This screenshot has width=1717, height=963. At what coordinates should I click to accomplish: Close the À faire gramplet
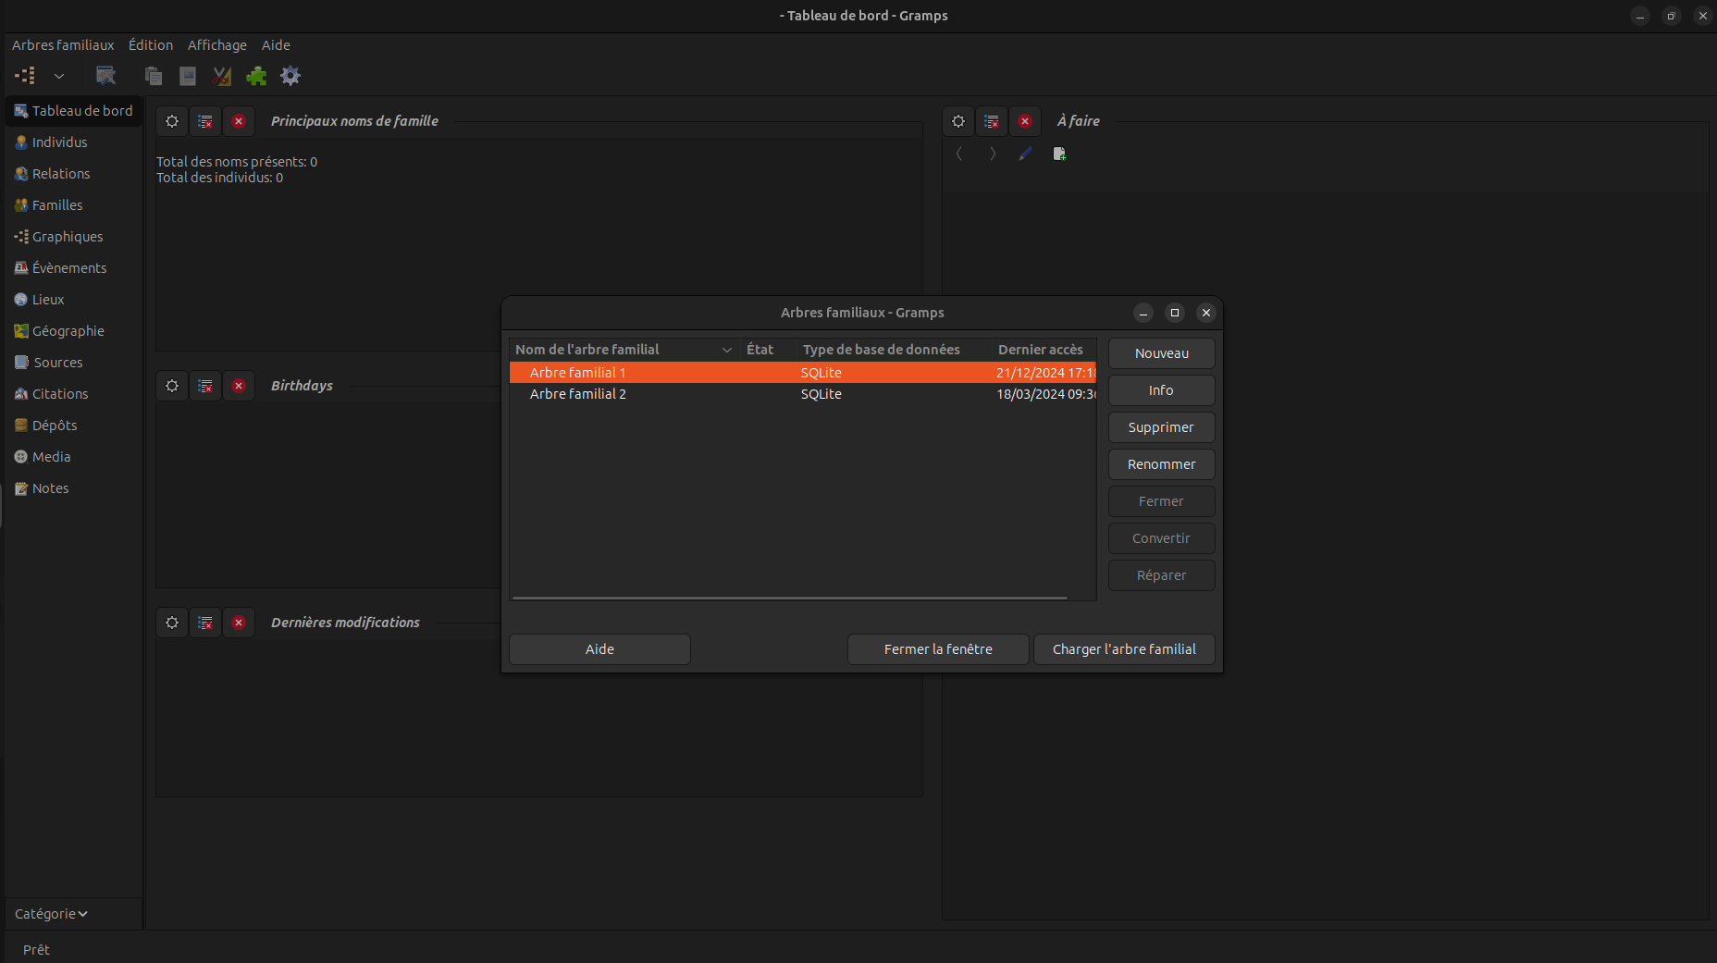tap(1025, 121)
